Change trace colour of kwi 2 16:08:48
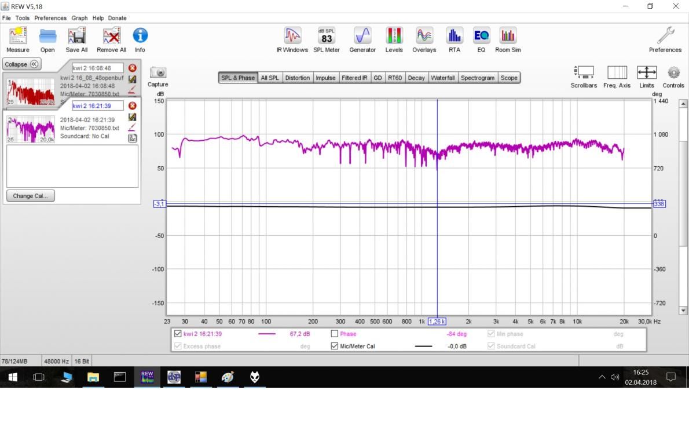 (x=131, y=90)
